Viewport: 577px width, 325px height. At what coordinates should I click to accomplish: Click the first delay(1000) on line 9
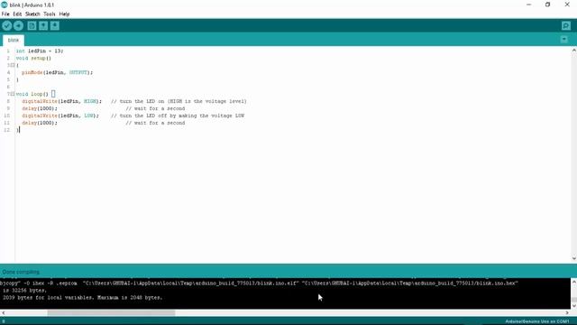tap(40, 108)
